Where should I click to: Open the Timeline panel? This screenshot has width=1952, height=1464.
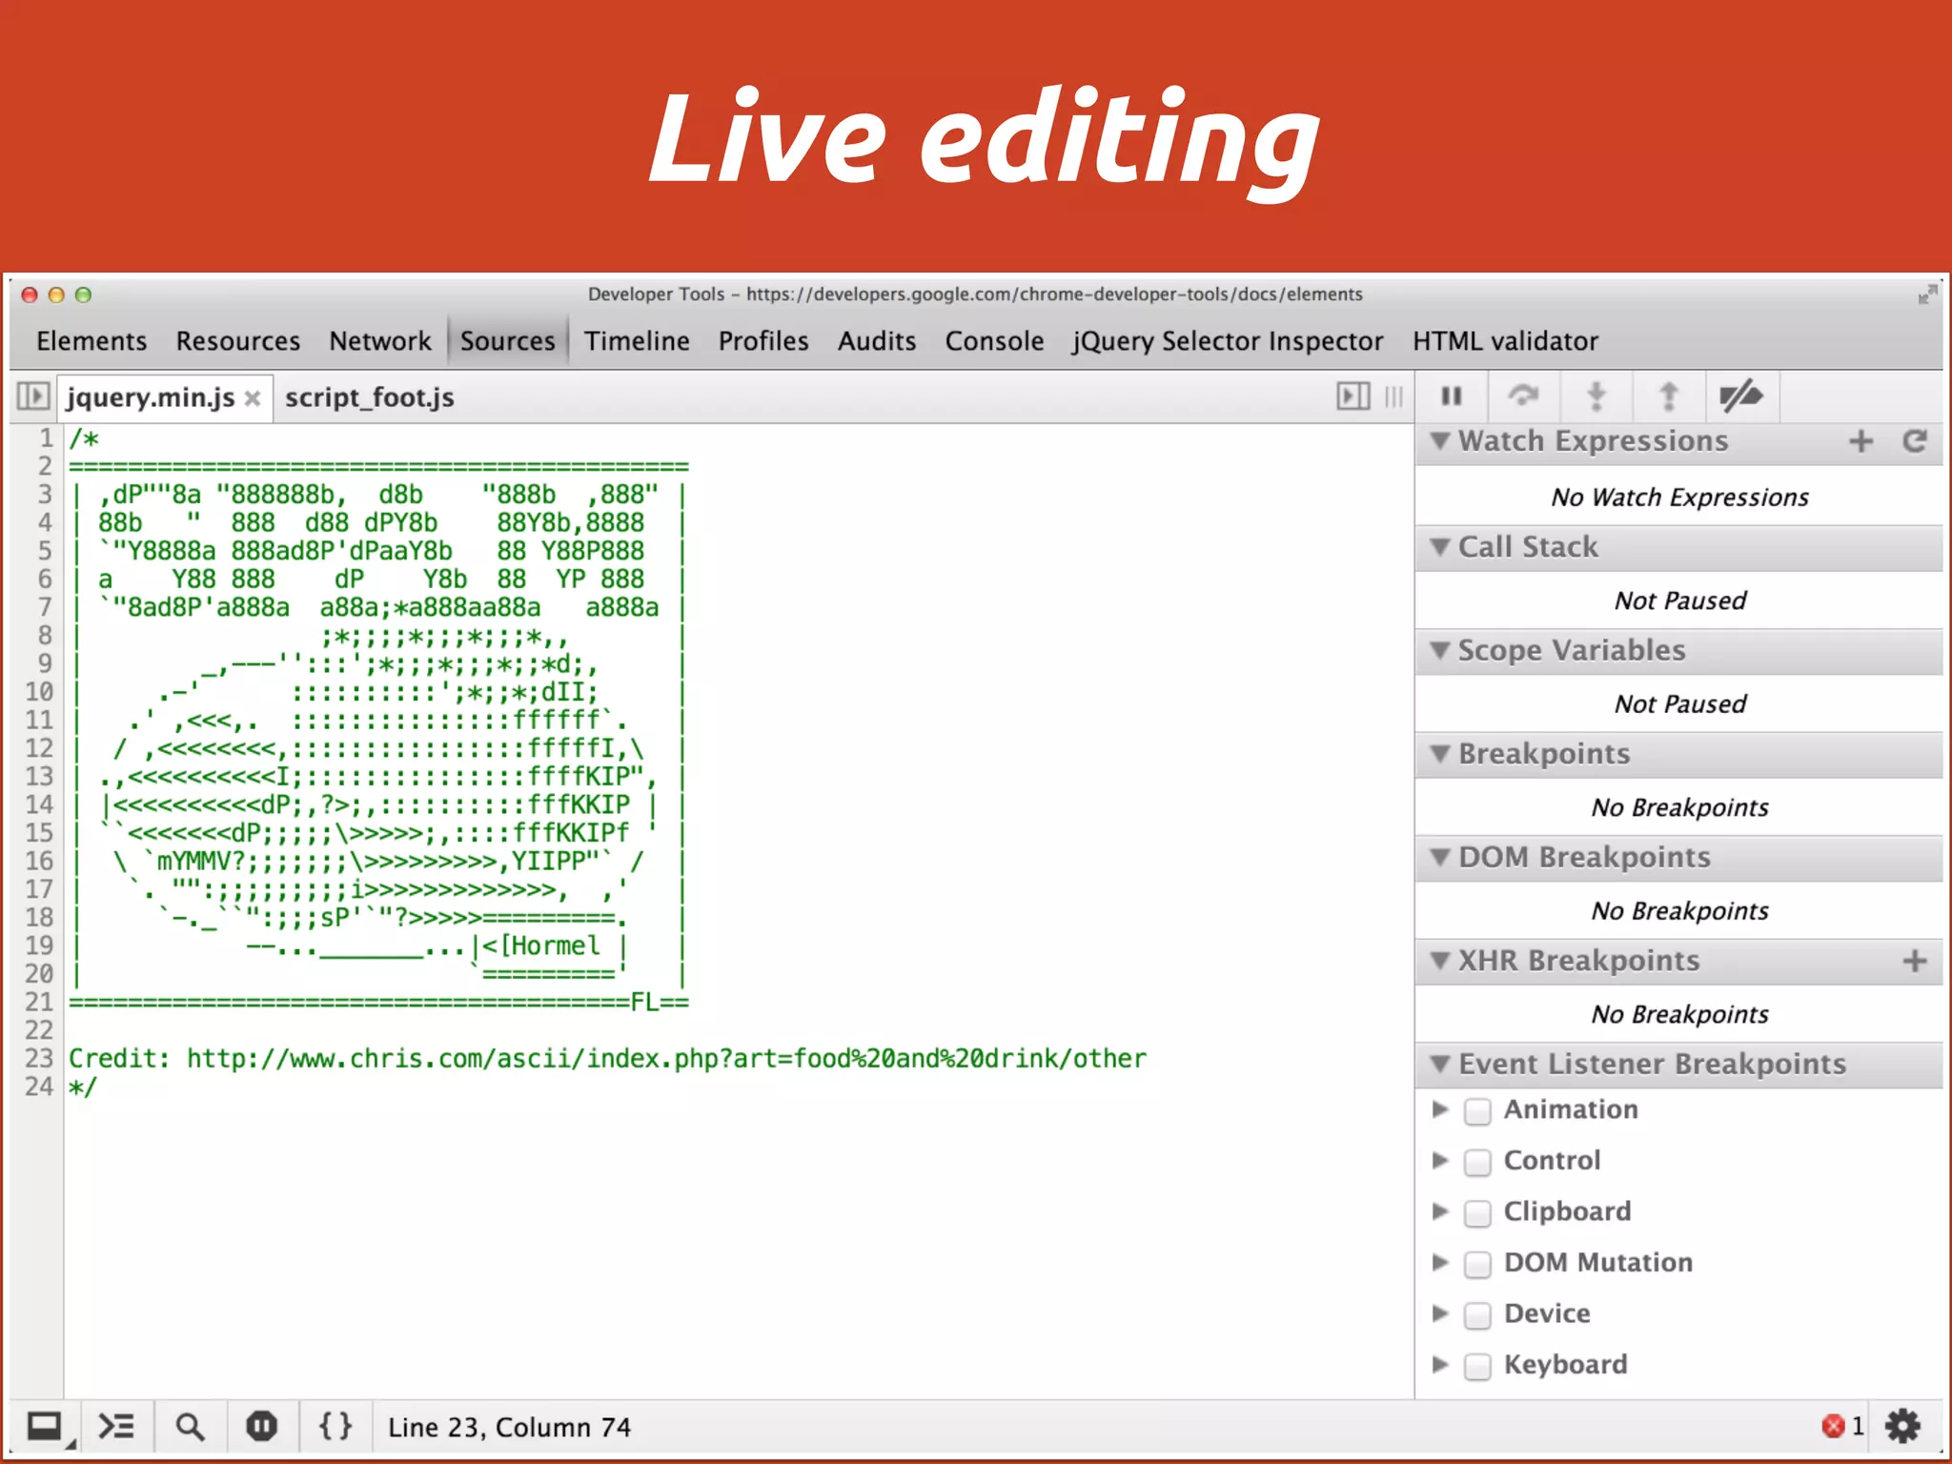point(637,341)
